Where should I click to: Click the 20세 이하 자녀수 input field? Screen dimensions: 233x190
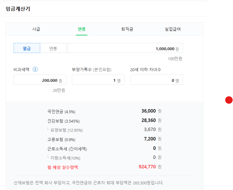tap(156, 80)
